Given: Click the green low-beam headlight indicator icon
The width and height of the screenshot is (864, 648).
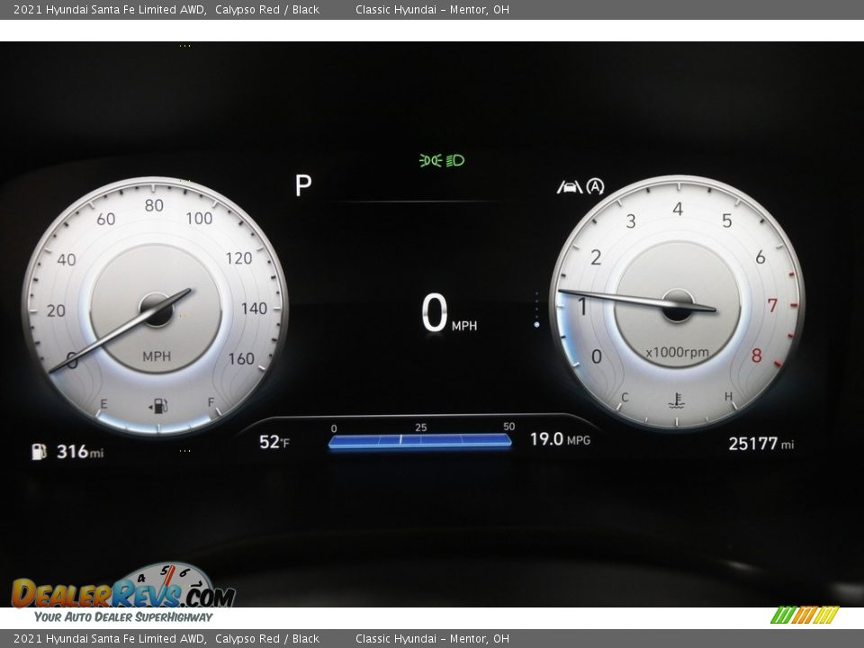Looking at the screenshot, I should tap(455, 160).
